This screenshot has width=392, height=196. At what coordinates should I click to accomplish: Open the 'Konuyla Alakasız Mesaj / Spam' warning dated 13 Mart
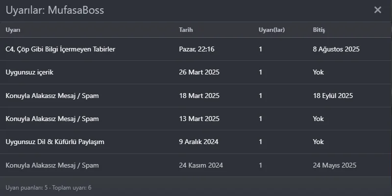click(x=52, y=119)
